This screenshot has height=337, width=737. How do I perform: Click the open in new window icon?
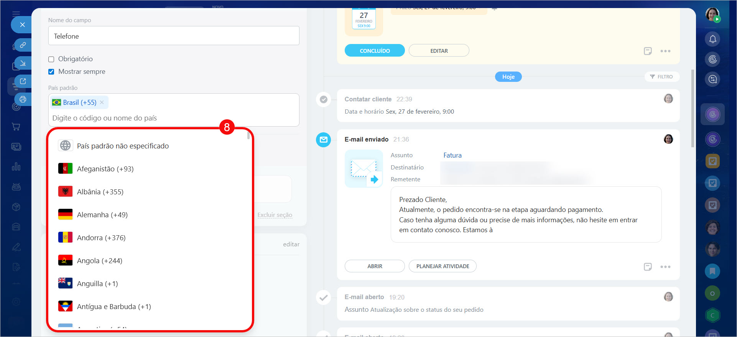point(23,81)
